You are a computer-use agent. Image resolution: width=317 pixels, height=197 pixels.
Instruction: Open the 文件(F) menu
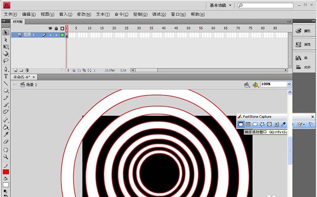pyautogui.click(x=10, y=14)
